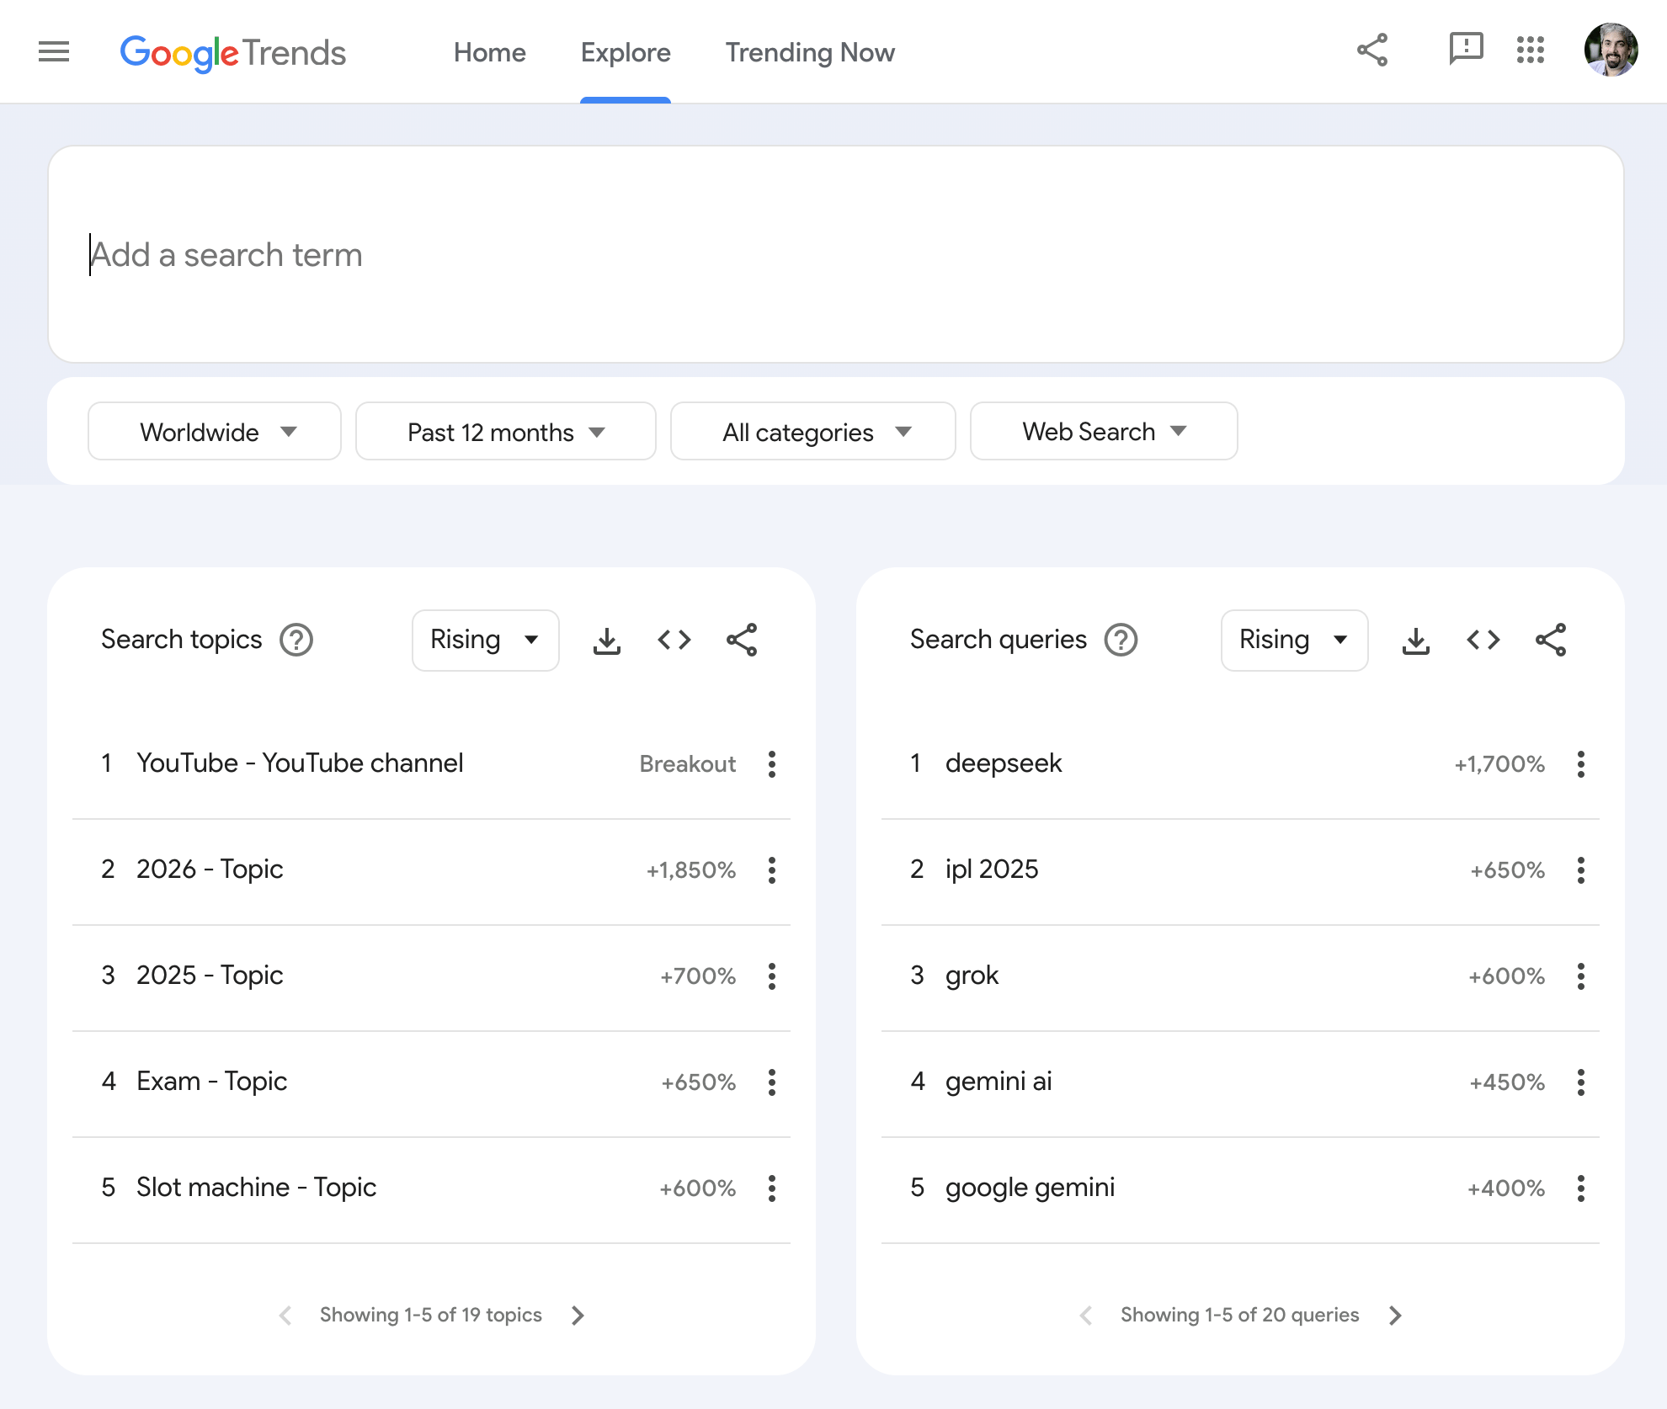
Task: Open embed code for Search topics panel
Action: [x=674, y=640]
